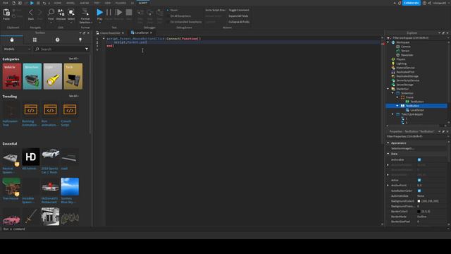Click the Back navigation arrow
The width and height of the screenshot is (451, 254).
coord(31,13)
